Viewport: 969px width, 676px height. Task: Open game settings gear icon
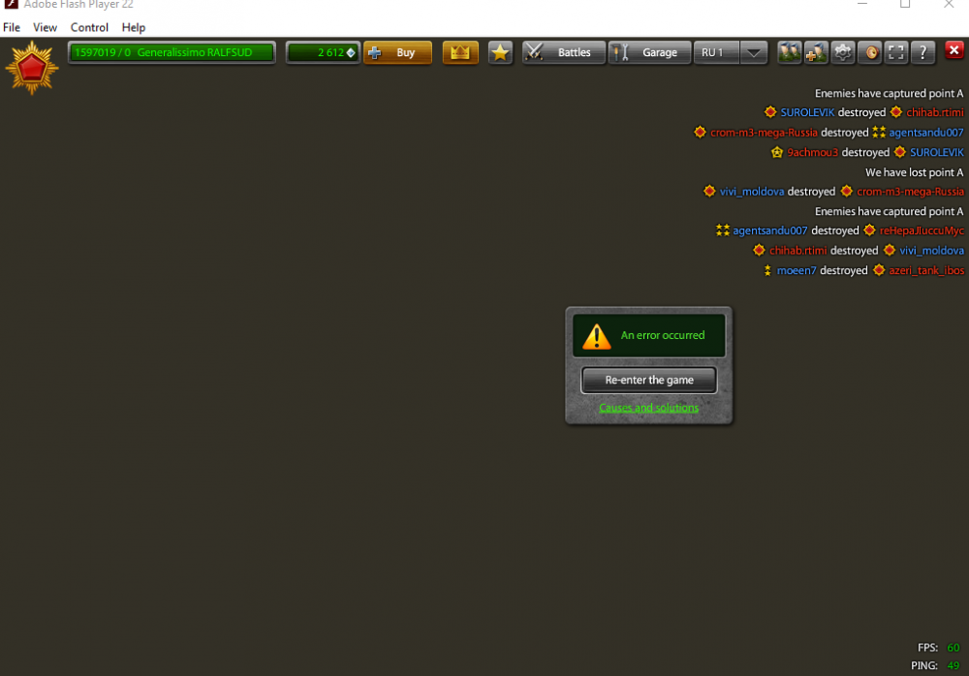click(843, 52)
